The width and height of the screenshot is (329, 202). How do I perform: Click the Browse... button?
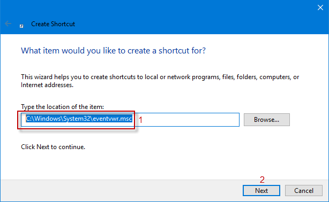click(x=267, y=120)
